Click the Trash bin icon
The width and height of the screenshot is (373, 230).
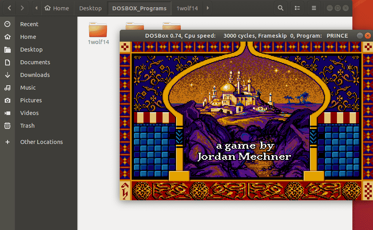coord(8,125)
